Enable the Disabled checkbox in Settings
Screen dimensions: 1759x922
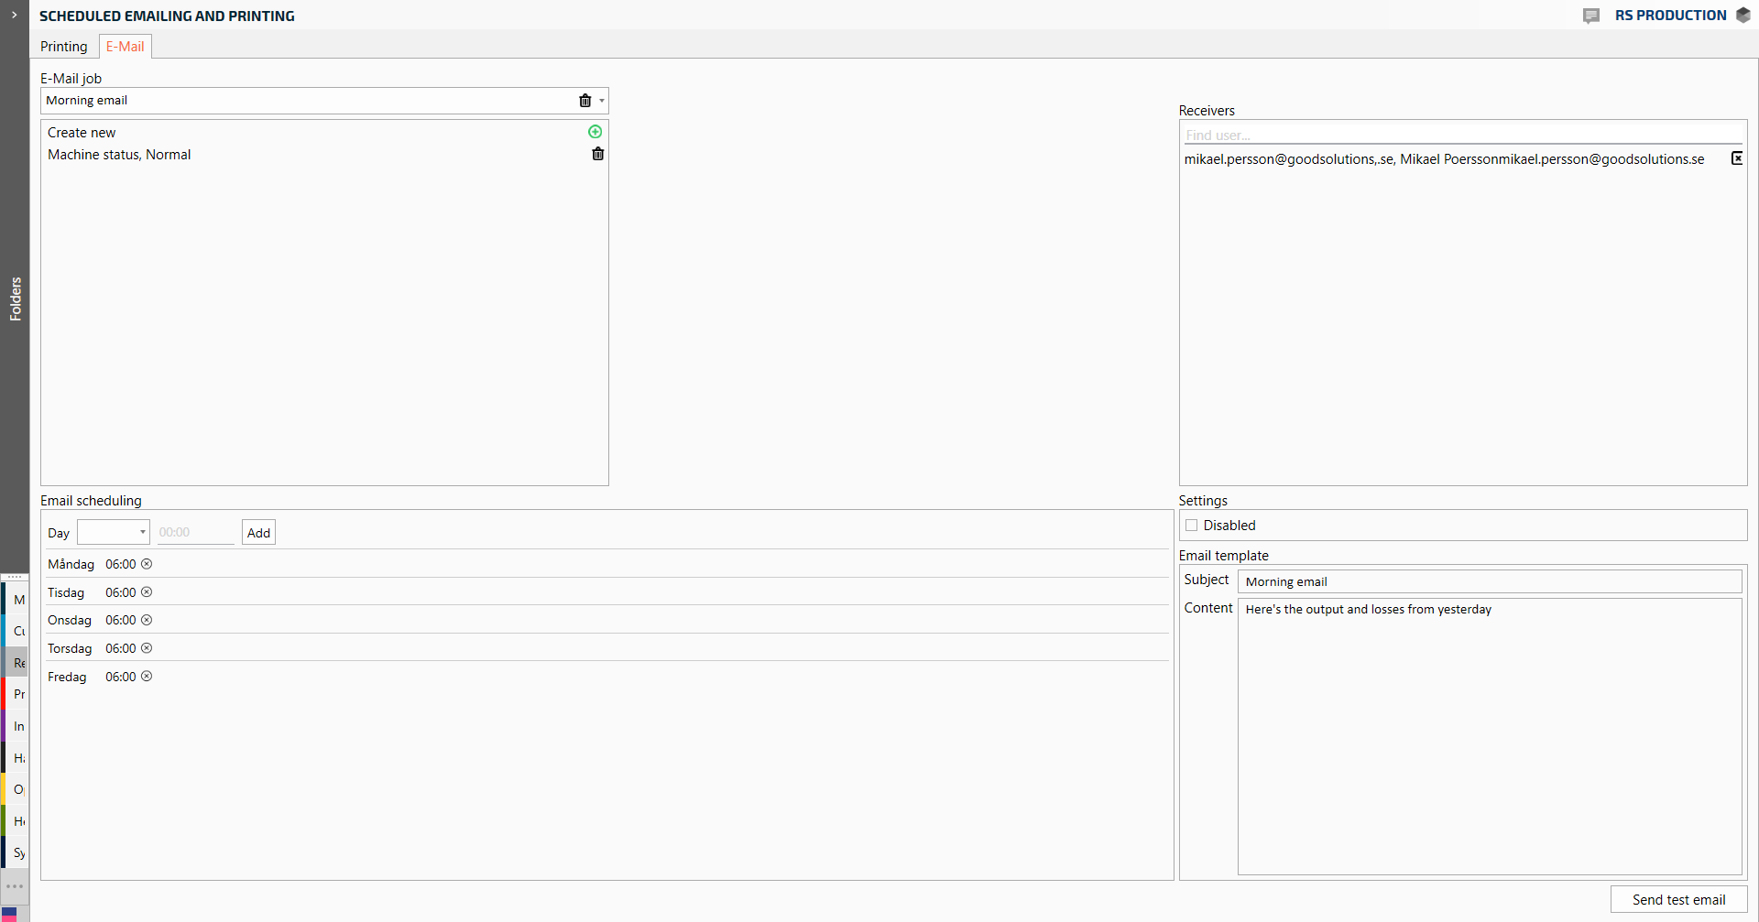pos(1191,526)
